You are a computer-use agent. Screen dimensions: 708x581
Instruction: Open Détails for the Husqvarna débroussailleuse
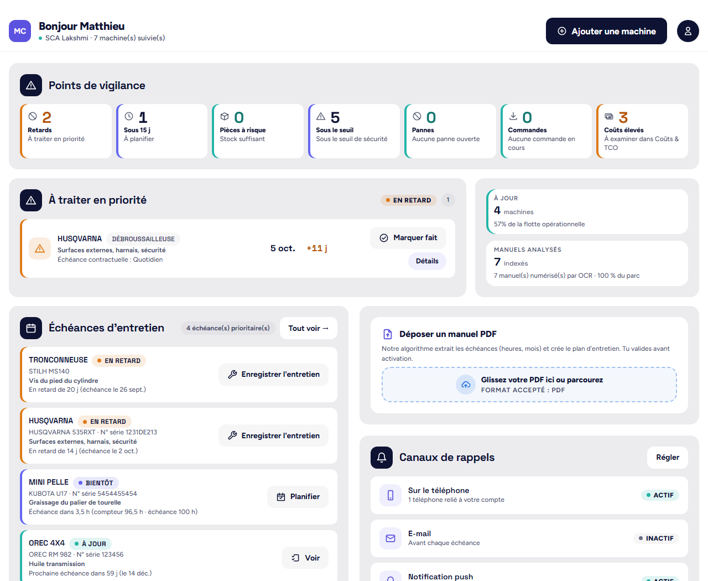[427, 261]
